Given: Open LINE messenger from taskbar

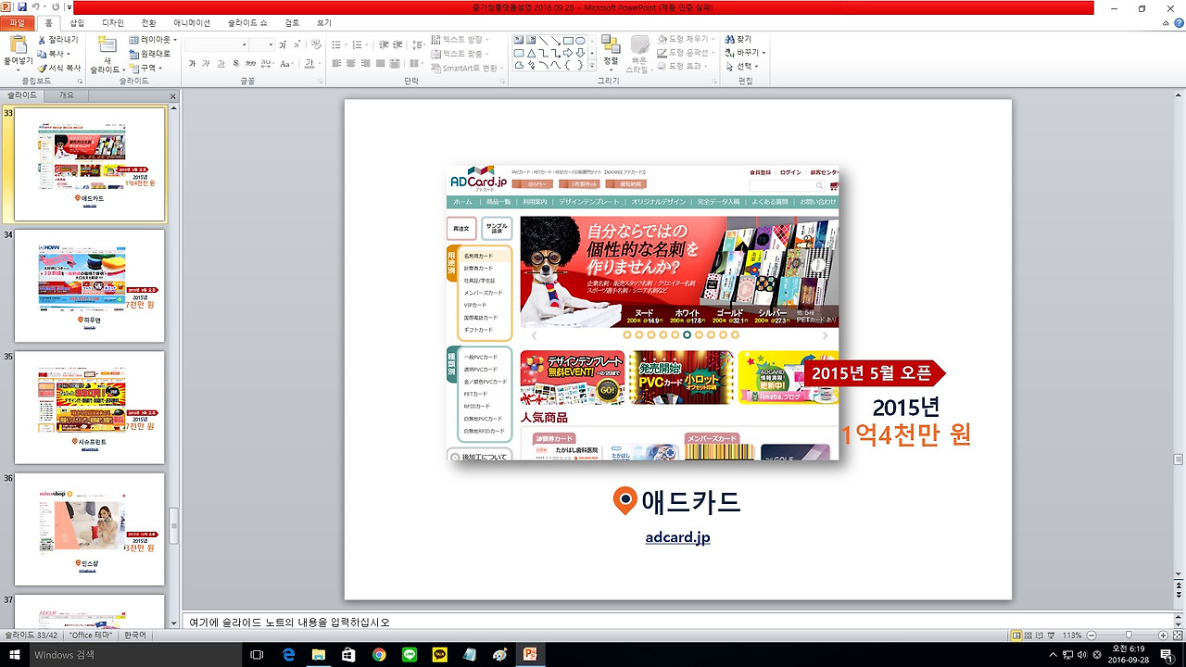Looking at the screenshot, I should pyautogui.click(x=410, y=655).
